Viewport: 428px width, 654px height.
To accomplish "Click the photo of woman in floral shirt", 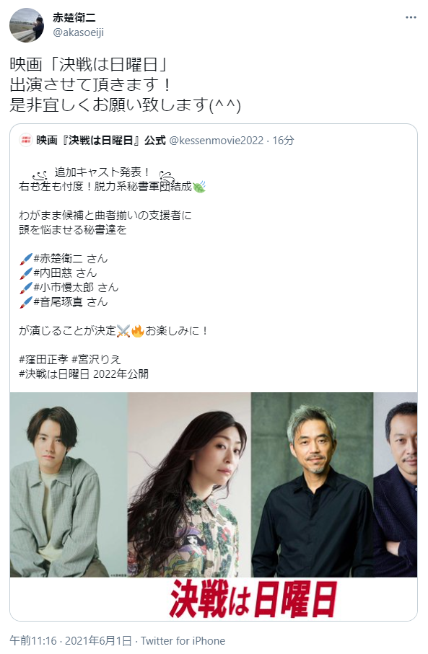I will 189,485.
